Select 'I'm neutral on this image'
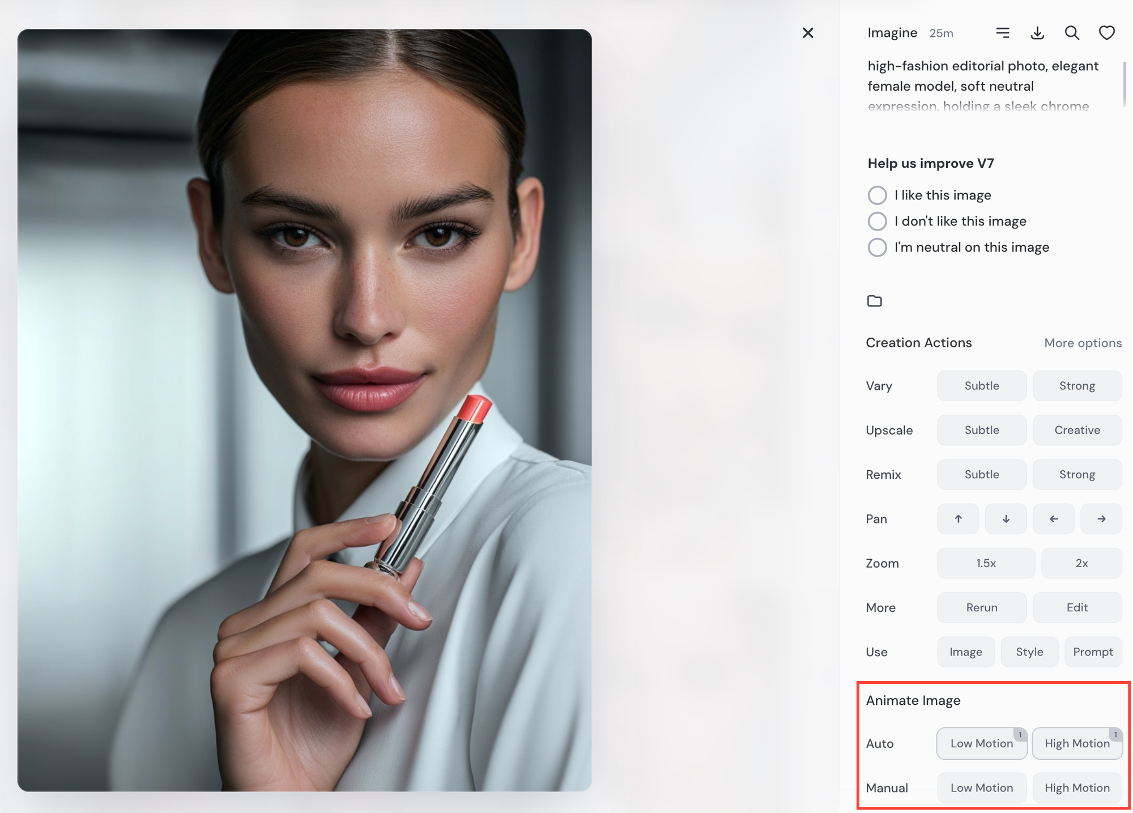This screenshot has height=813, width=1133. coord(878,247)
